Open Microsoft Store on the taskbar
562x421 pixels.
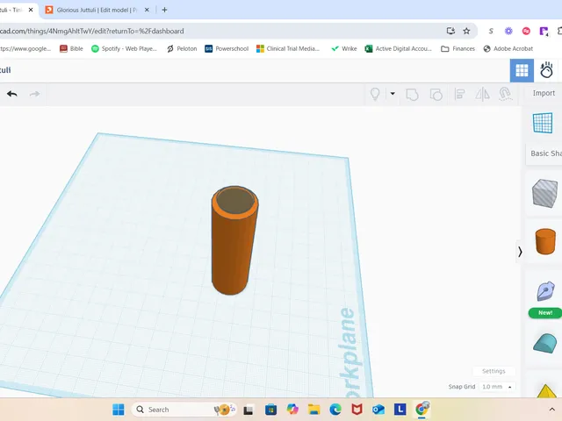click(x=270, y=410)
